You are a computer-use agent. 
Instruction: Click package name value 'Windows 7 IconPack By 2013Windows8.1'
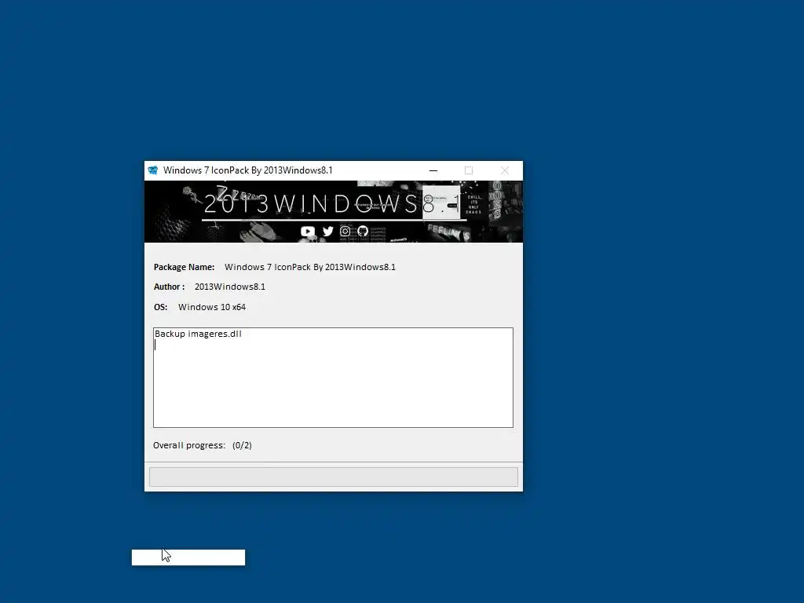point(310,267)
